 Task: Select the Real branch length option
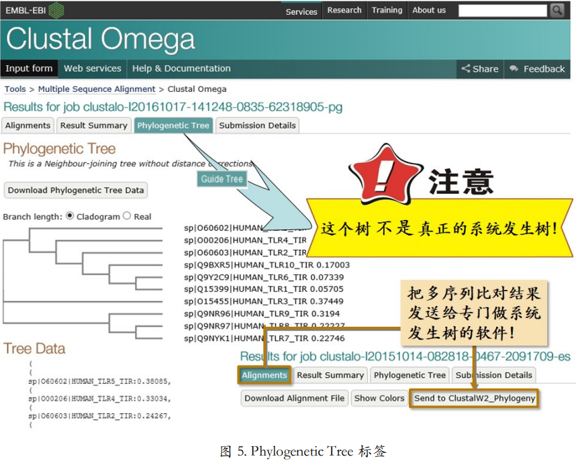point(127,216)
